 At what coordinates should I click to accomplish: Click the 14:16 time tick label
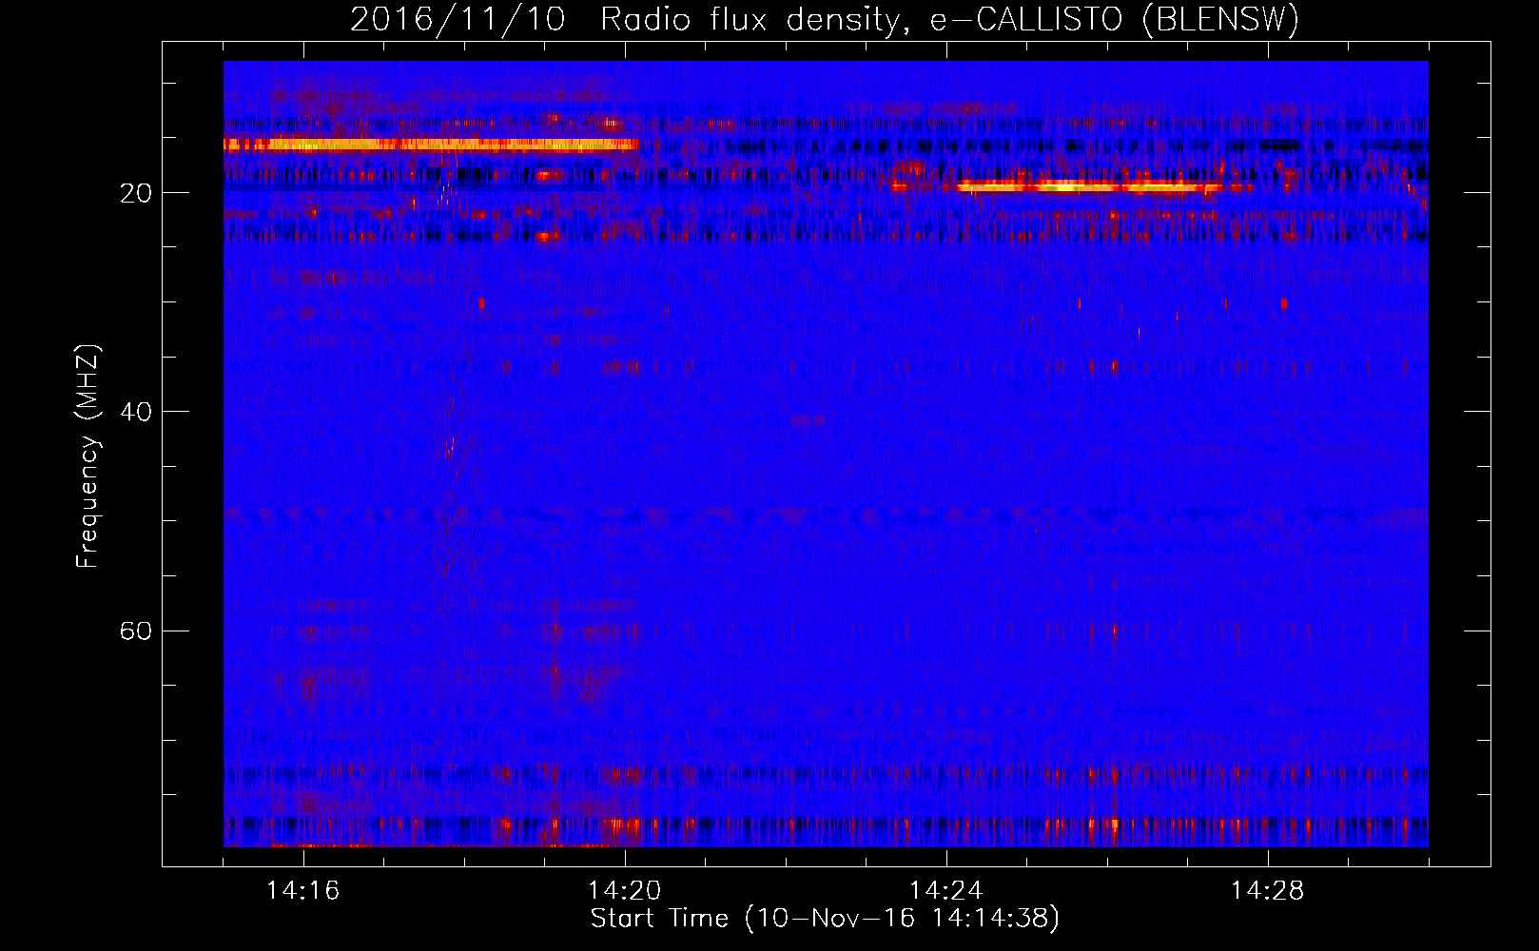(303, 891)
